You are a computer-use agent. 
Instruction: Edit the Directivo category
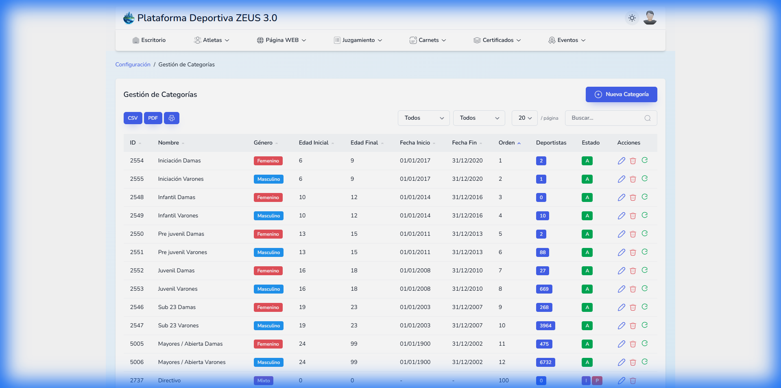(621, 381)
